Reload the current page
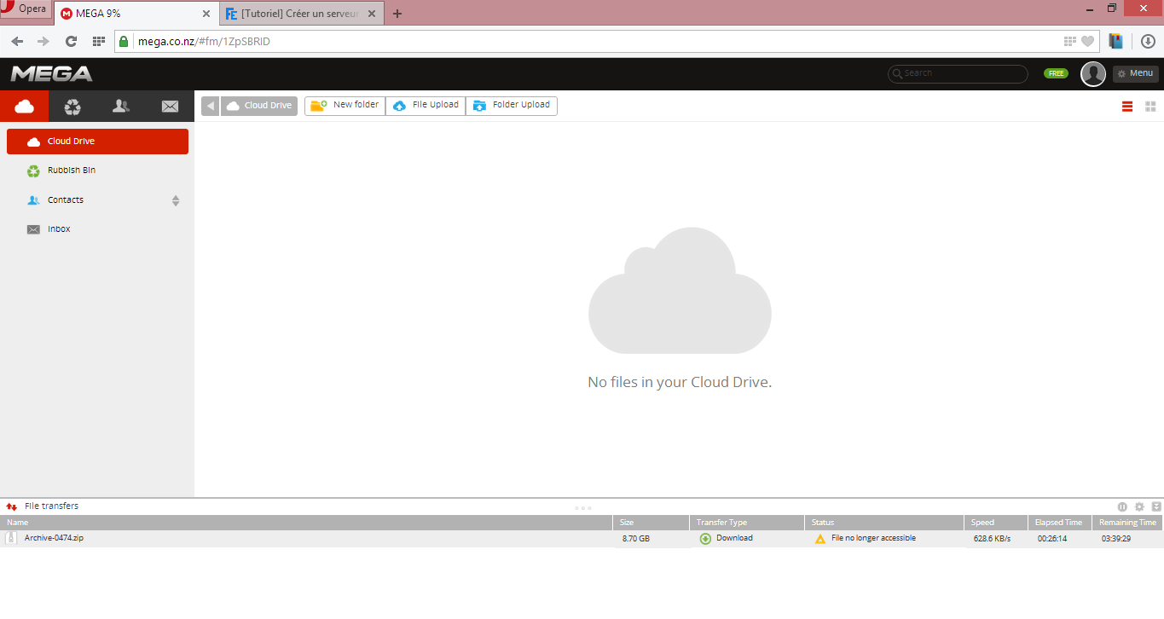Screen dimensions: 1164x619 point(71,41)
